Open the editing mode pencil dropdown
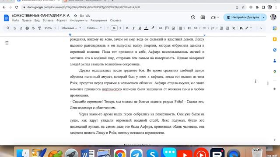This screenshot has height=157, width=280. tap(248, 28)
